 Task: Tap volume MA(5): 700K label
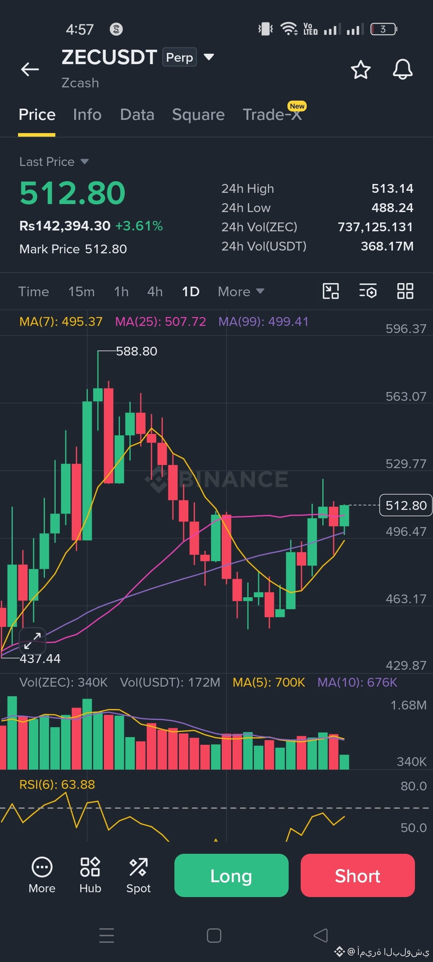(x=269, y=682)
